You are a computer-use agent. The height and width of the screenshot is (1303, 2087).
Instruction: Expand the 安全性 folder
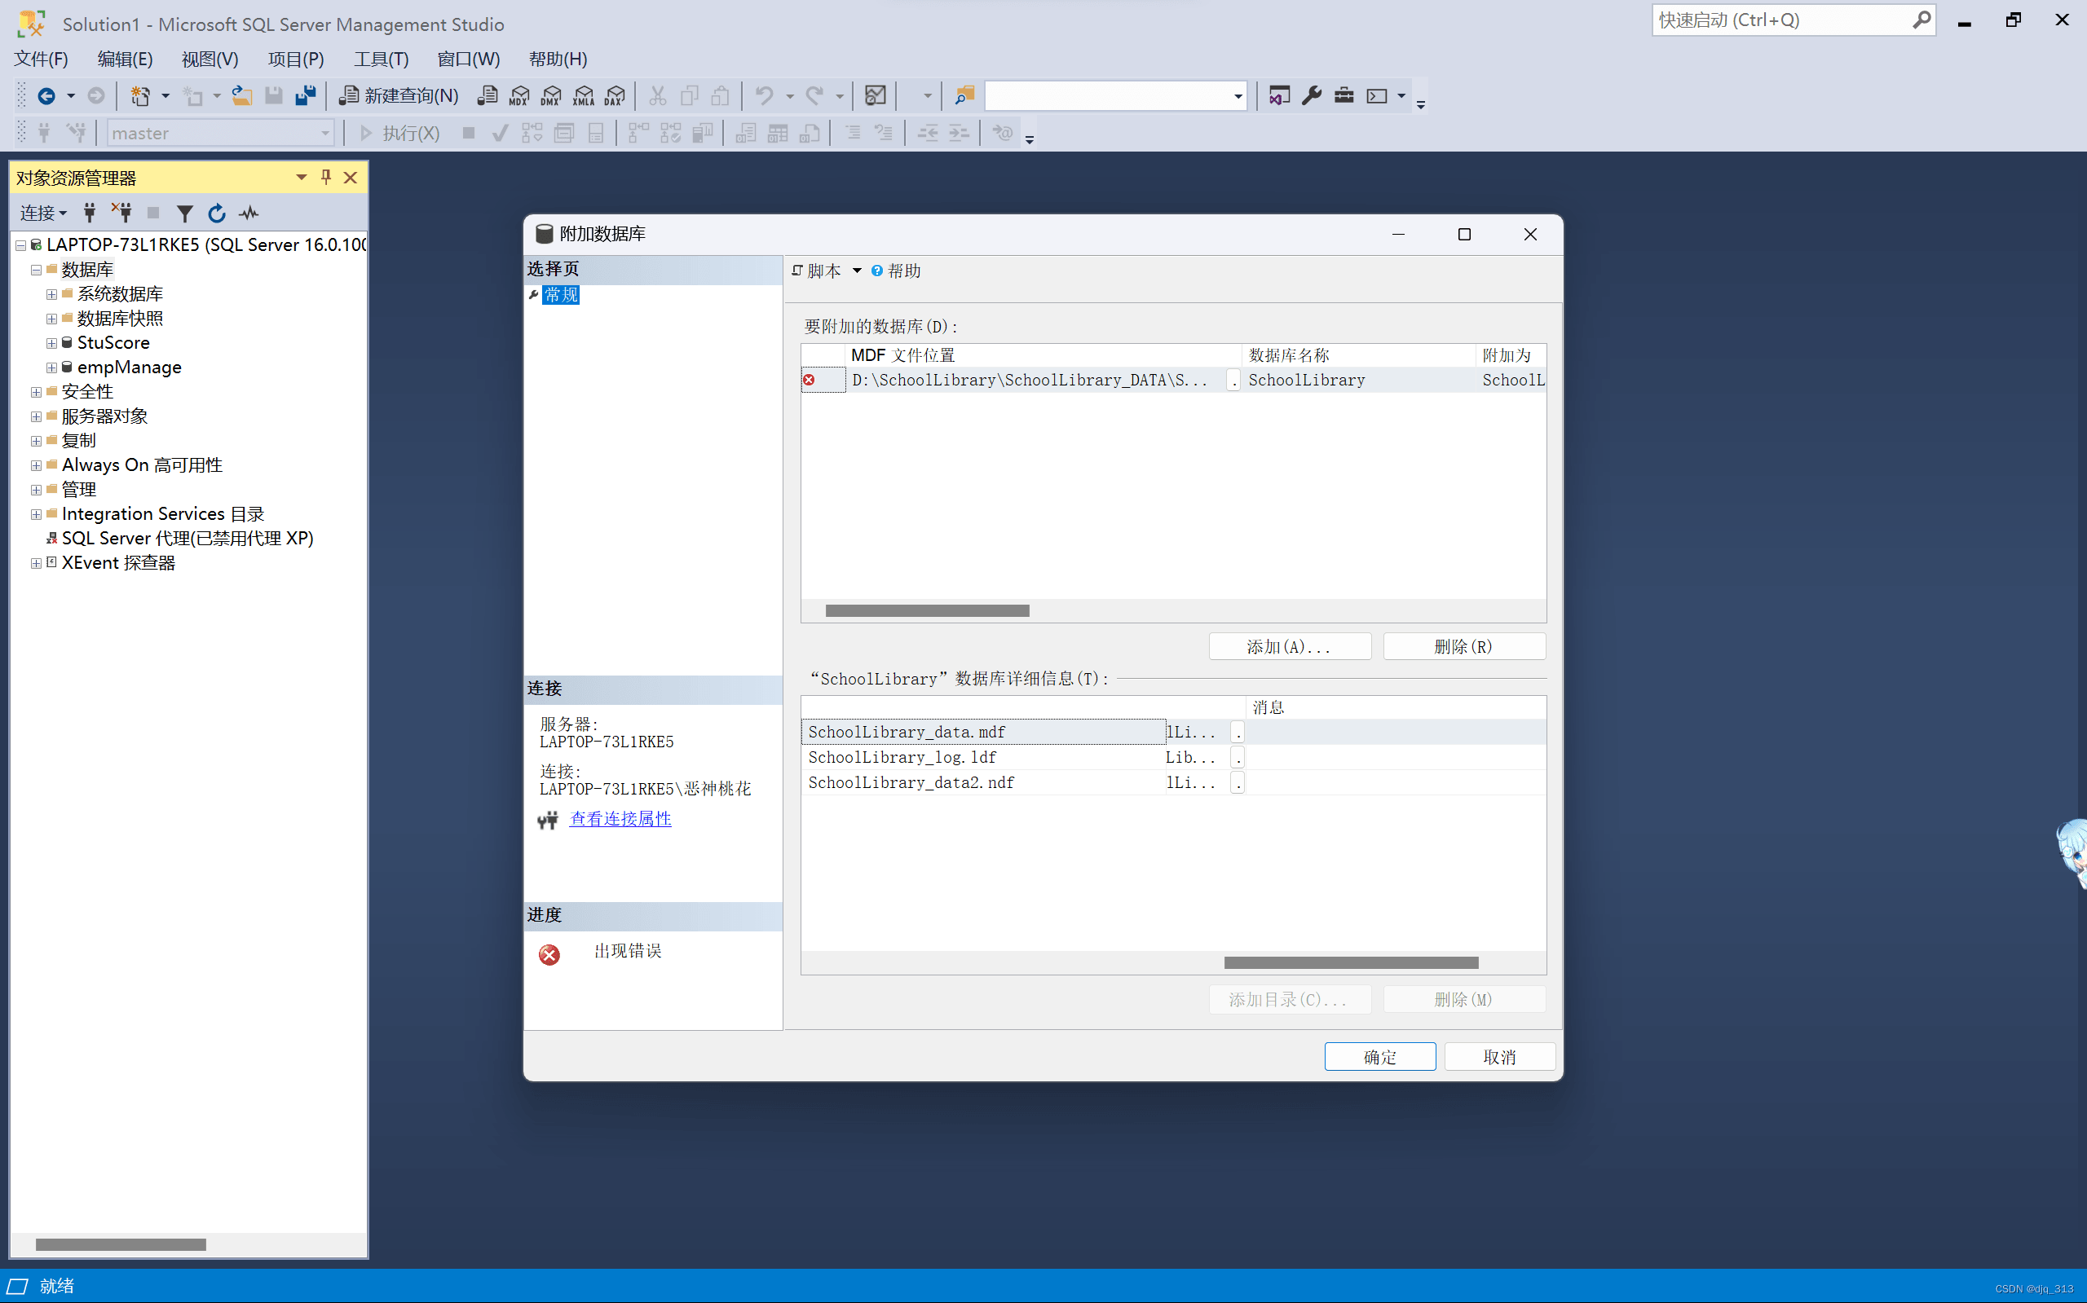tap(36, 392)
